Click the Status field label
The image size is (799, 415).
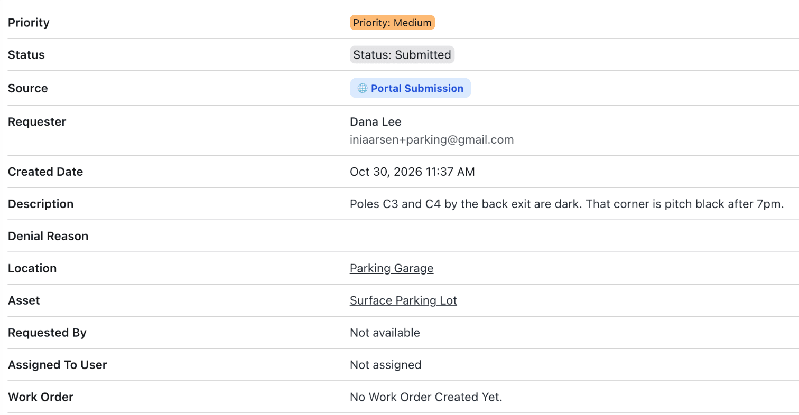pyautogui.click(x=26, y=55)
